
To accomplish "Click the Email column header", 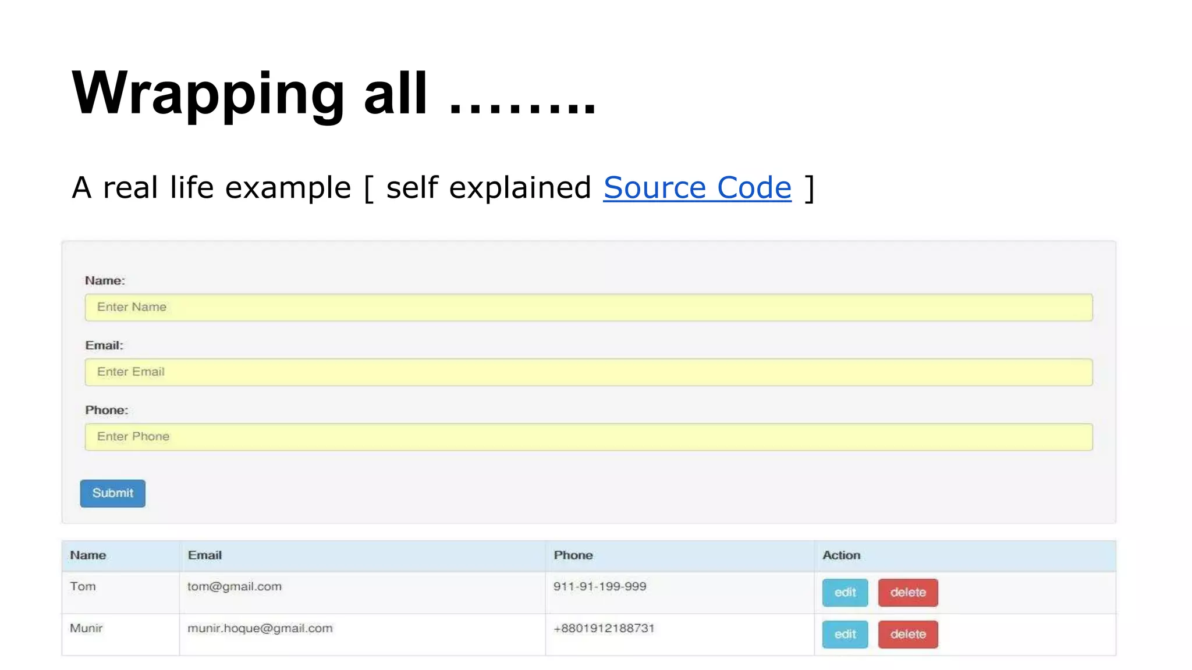I will coord(205,555).
